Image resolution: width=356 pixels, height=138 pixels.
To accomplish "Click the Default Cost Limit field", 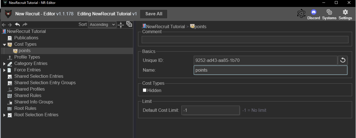I will click(210, 110).
